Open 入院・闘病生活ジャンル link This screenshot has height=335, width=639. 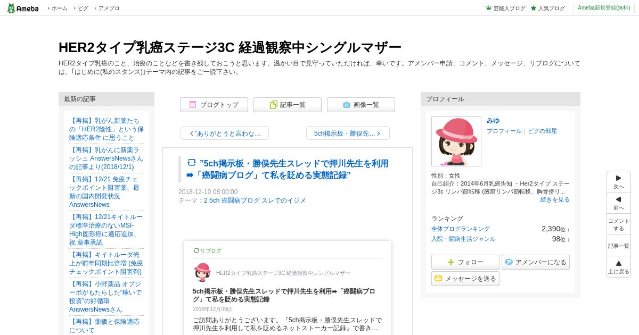coord(463,239)
